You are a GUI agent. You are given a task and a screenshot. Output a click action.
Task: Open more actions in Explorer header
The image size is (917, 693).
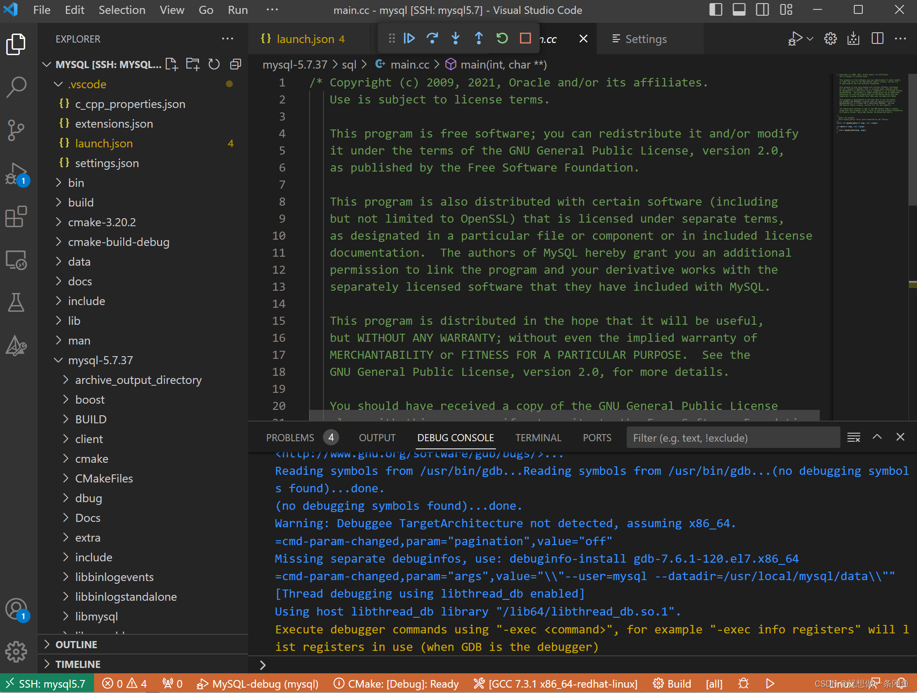[x=228, y=39]
